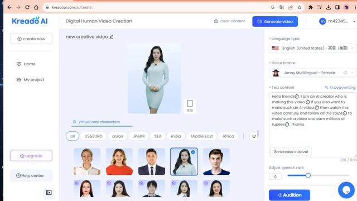357x201 pixels.
Task: Open browser profile avatar
Action: pos(346,7)
